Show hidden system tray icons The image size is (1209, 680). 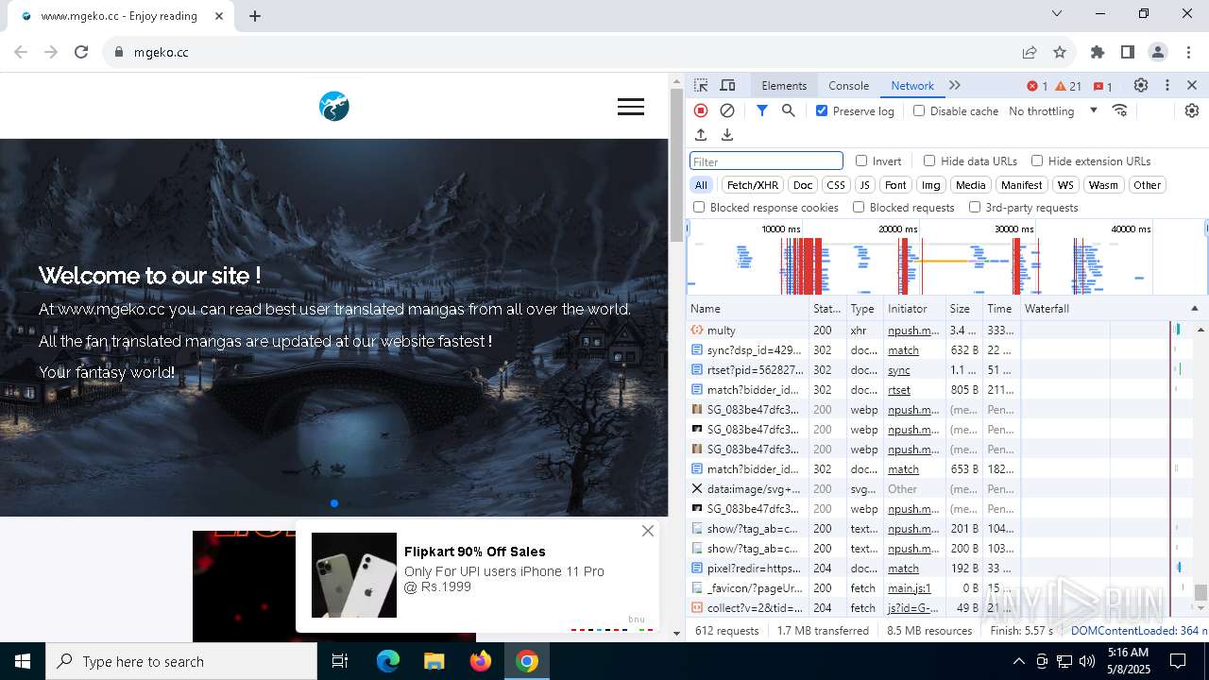click(x=1018, y=661)
